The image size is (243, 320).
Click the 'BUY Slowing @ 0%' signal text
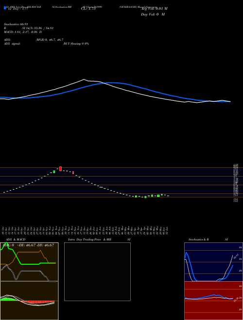pos(76,44)
